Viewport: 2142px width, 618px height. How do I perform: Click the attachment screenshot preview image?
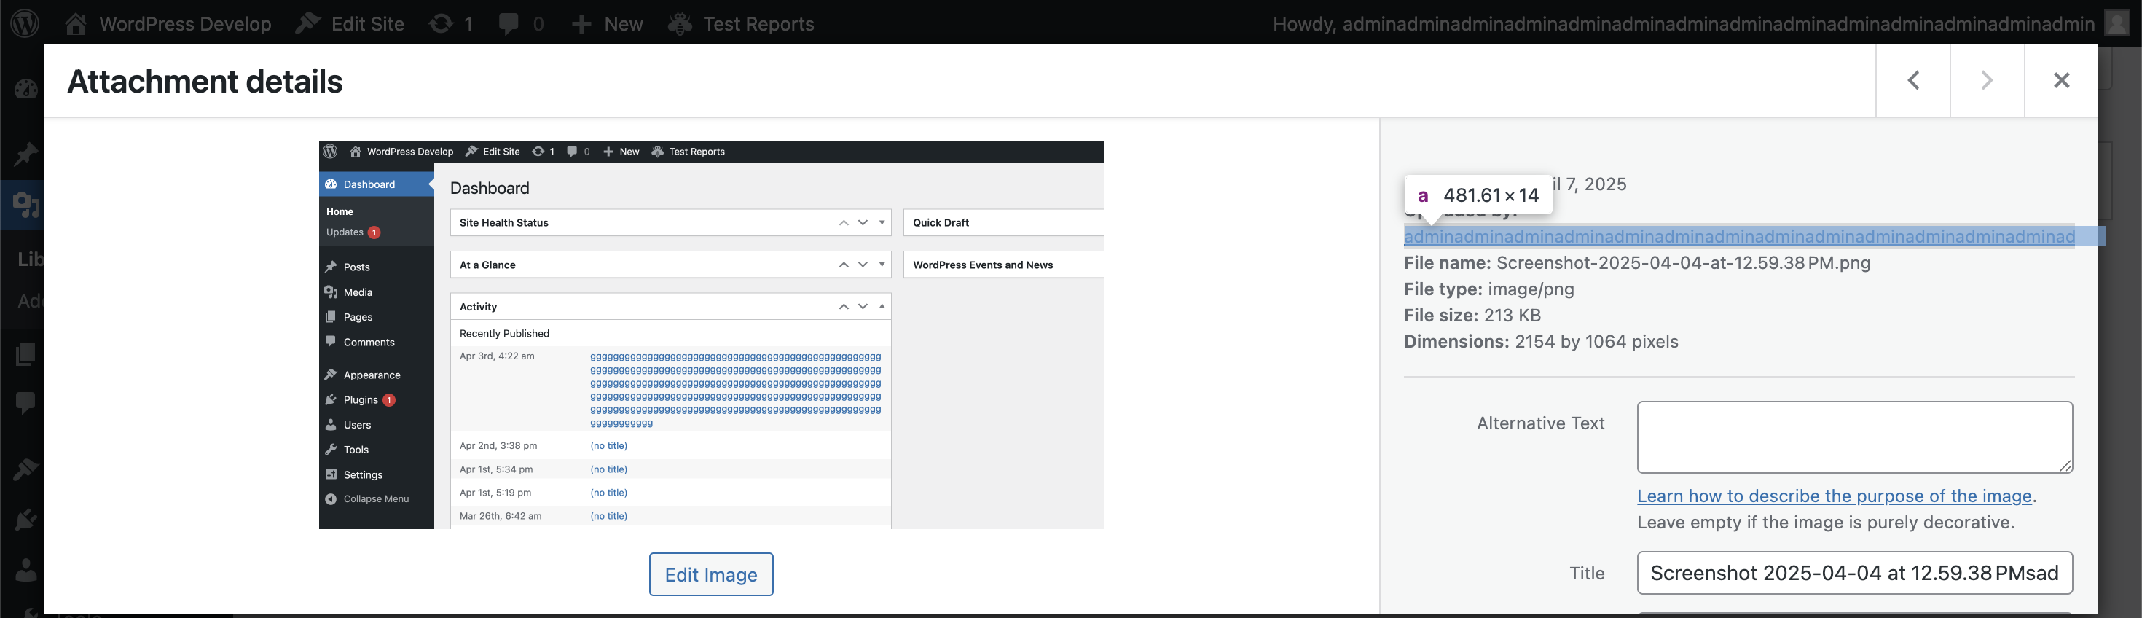coord(711,335)
